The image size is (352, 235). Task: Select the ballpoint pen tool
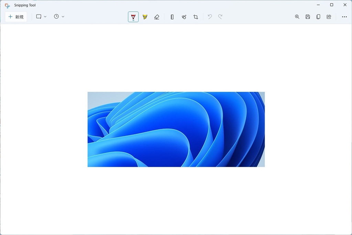(133, 17)
